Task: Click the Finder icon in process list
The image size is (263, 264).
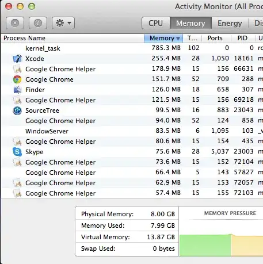Action: 17,90
